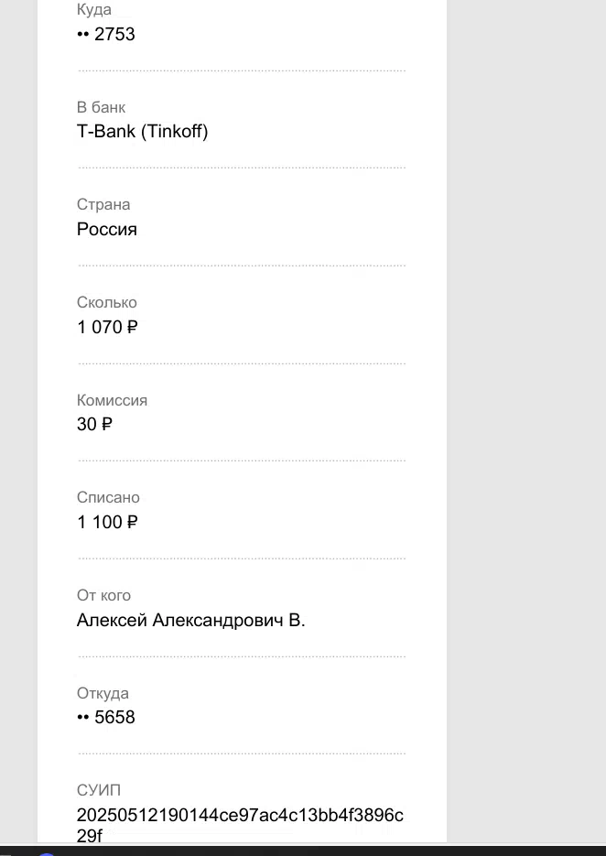Viewport: 606px width, 856px height.
Task: Click the СУИП field label
Action: (x=99, y=790)
